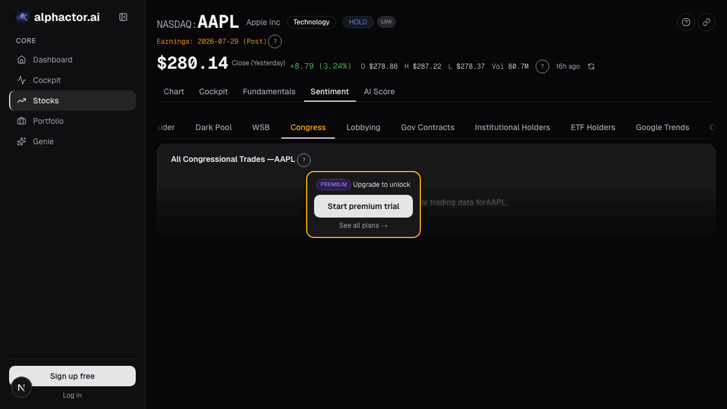Click the Technology sector badge
727x409 pixels.
point(311,22)
